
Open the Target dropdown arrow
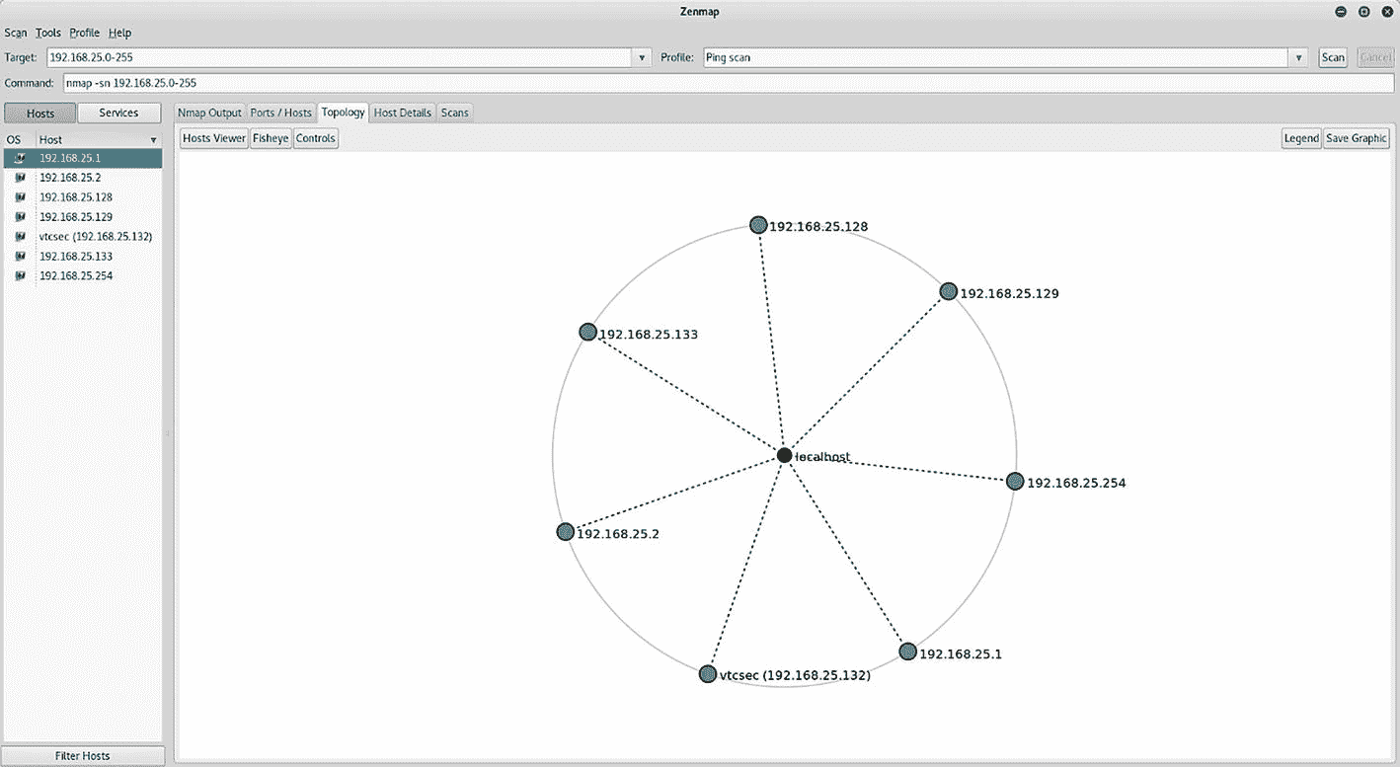pos(644,57)
